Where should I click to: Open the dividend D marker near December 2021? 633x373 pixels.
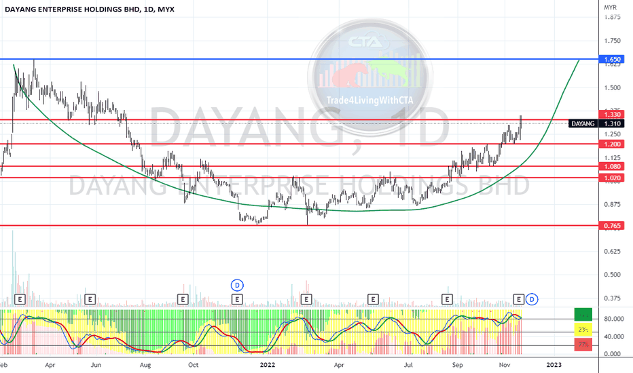(x=237, y=286)
